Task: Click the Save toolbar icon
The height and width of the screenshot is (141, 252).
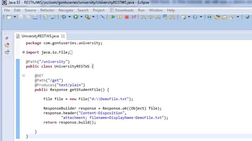Action: [x=21, y=17]
